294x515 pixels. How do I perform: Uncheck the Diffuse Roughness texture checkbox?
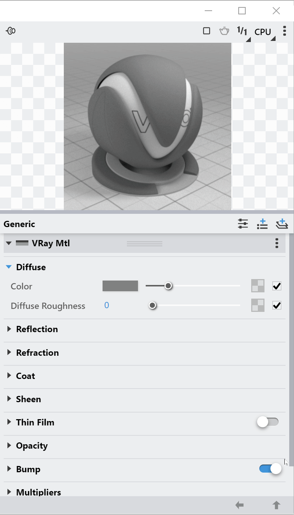[x=277, y=305]
